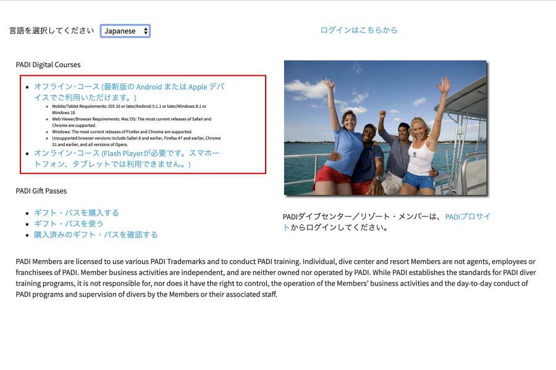Screen dimensions: 556x370
Task: Click the PADI Gift Passes heading
Action: click(41, 191)
